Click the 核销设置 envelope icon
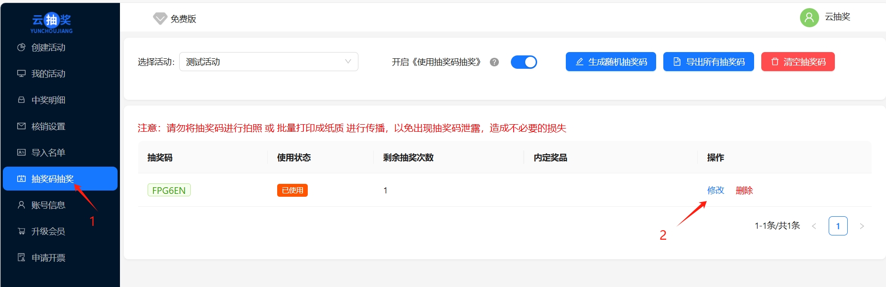The height and width of the screenshot is (287, 886). (x=21, y=126)
